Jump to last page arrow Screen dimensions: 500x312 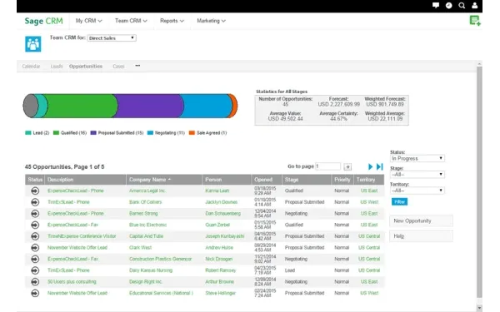[379, 167]
